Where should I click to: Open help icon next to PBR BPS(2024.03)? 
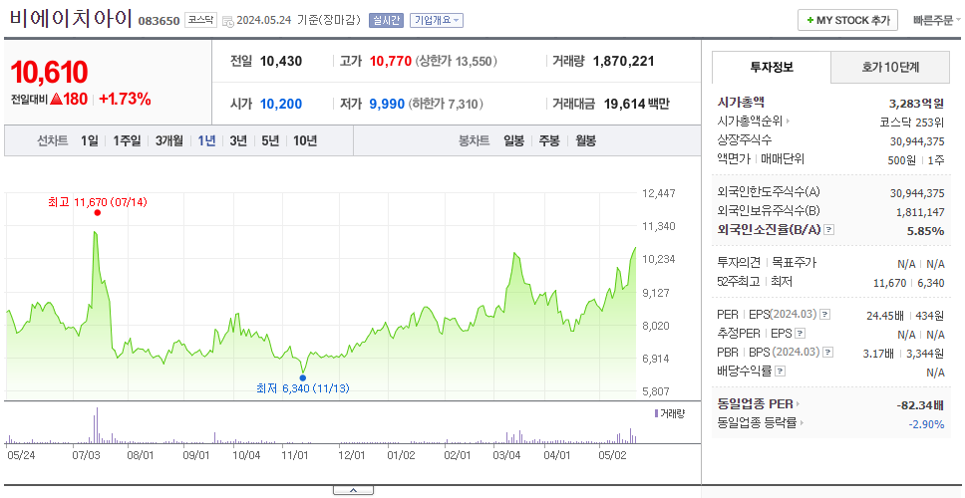tap(829, 353)
